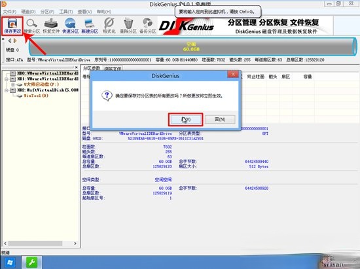Click the Search Partitions (搜索分区) toolbar icon
Screen dimensions: 360x269
32,26
